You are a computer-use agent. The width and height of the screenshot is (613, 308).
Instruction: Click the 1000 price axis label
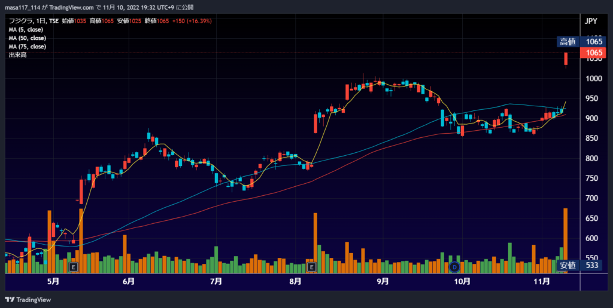point(593,79)
